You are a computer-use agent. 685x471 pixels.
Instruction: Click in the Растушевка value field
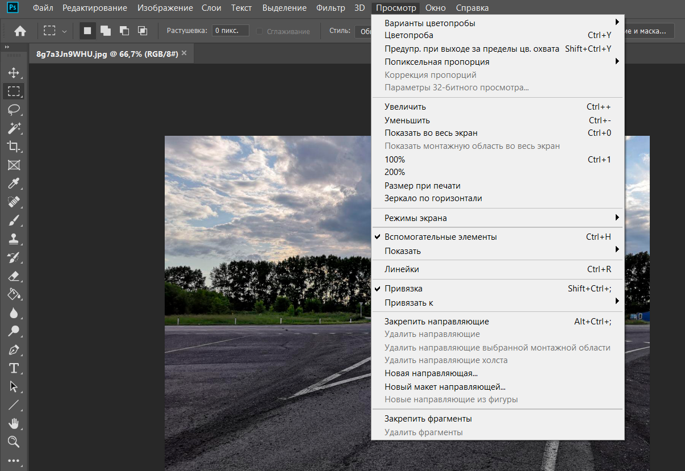[x=230, y=31]
